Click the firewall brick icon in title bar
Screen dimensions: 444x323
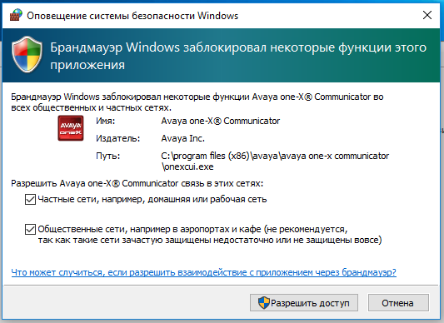click(16, 15)
